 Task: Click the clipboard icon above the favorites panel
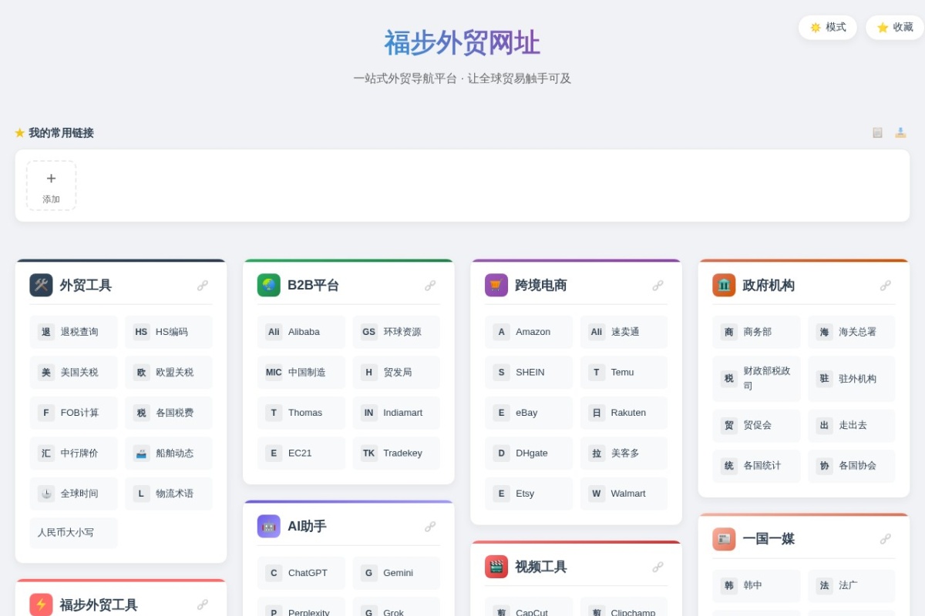[x=877, y=132]
